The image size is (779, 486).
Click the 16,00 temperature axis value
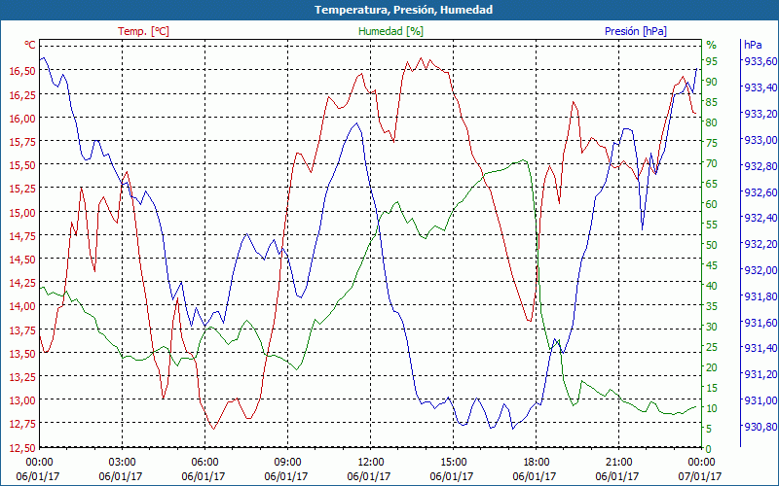tap(22, 118)
